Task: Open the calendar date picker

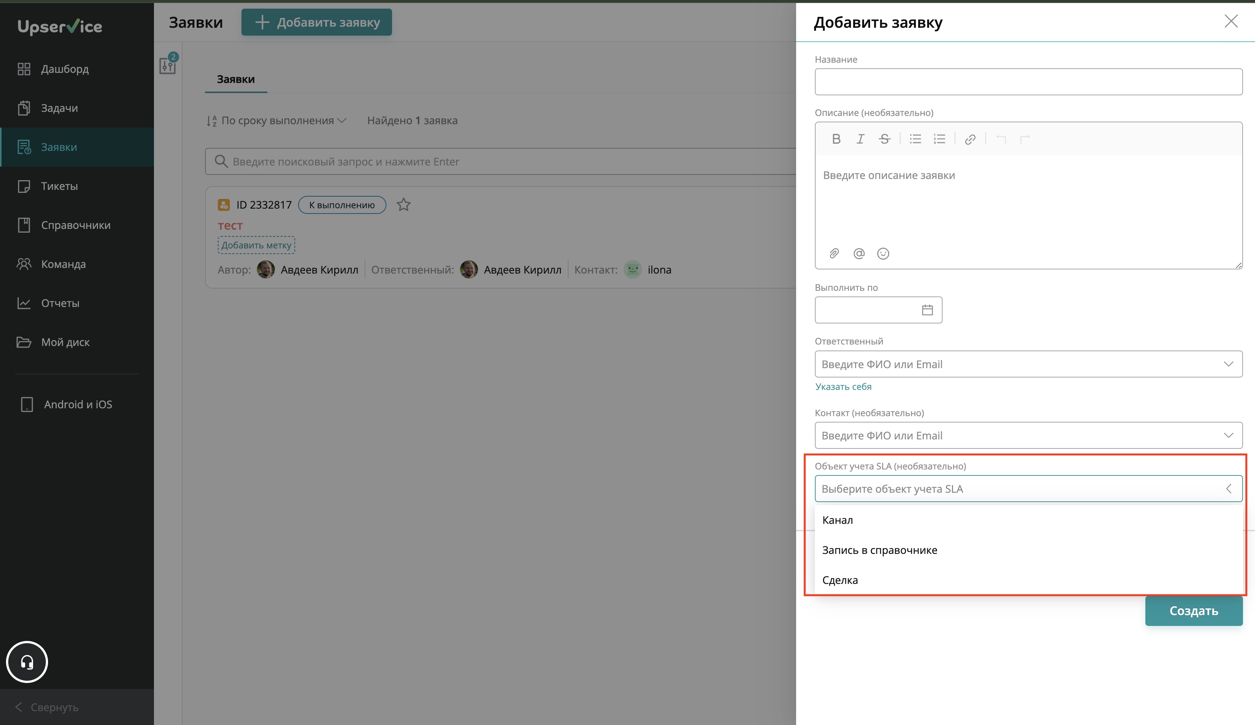Action: [x=927, y=310]
